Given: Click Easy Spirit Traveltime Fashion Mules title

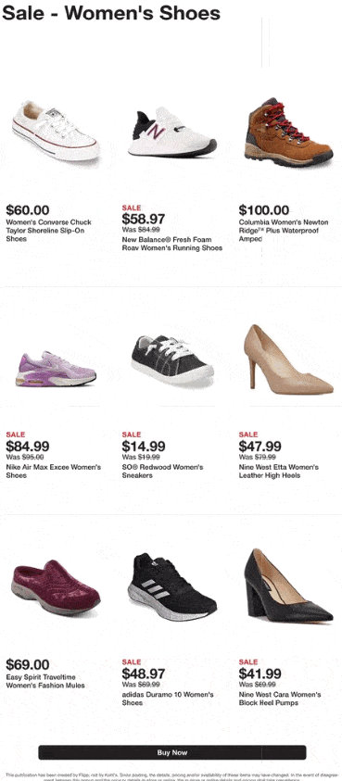Looking at the screenshot, I should 45,681.
